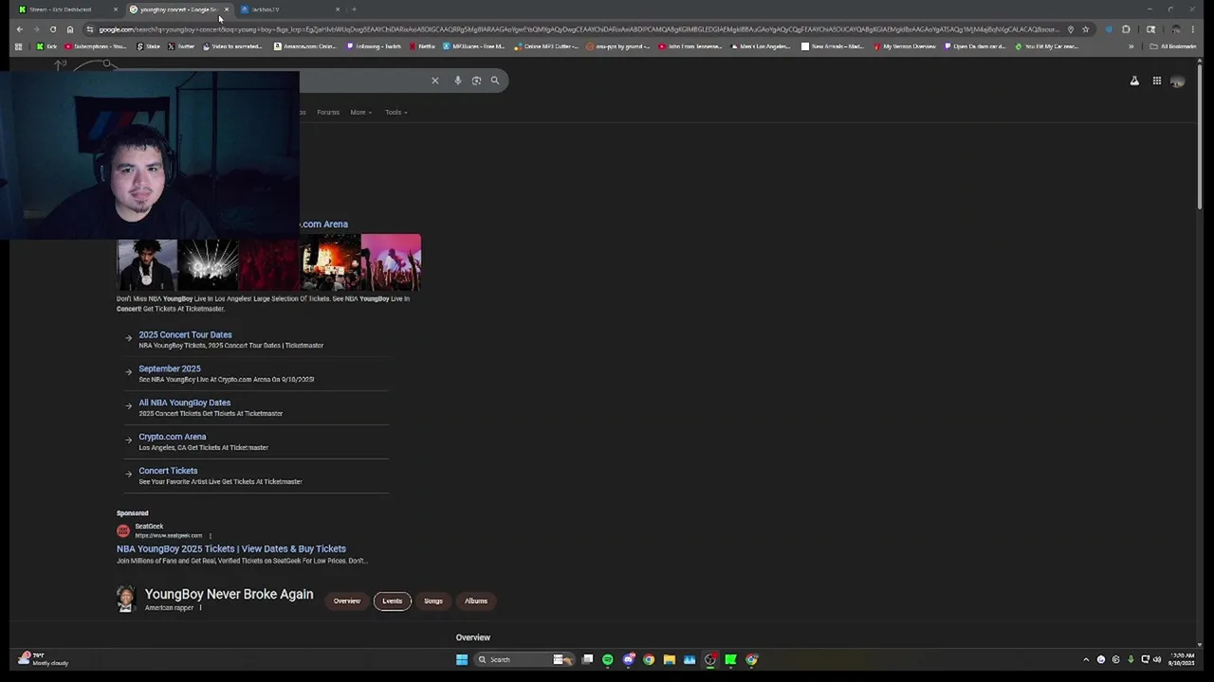Select the Forums search filter
The width and height of the screenshot is (1214, 682).
point(328,112)
